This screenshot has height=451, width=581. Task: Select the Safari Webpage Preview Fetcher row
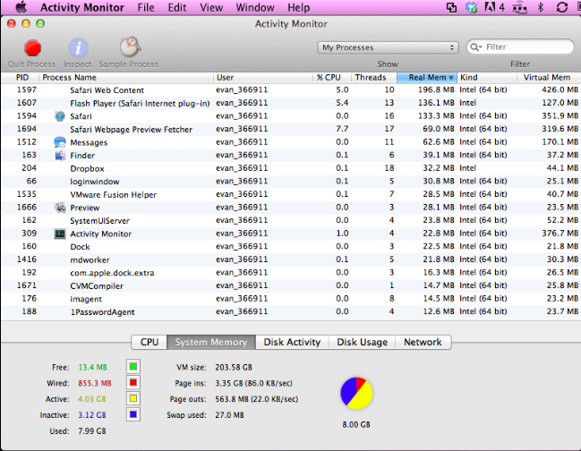click(290, 129)
